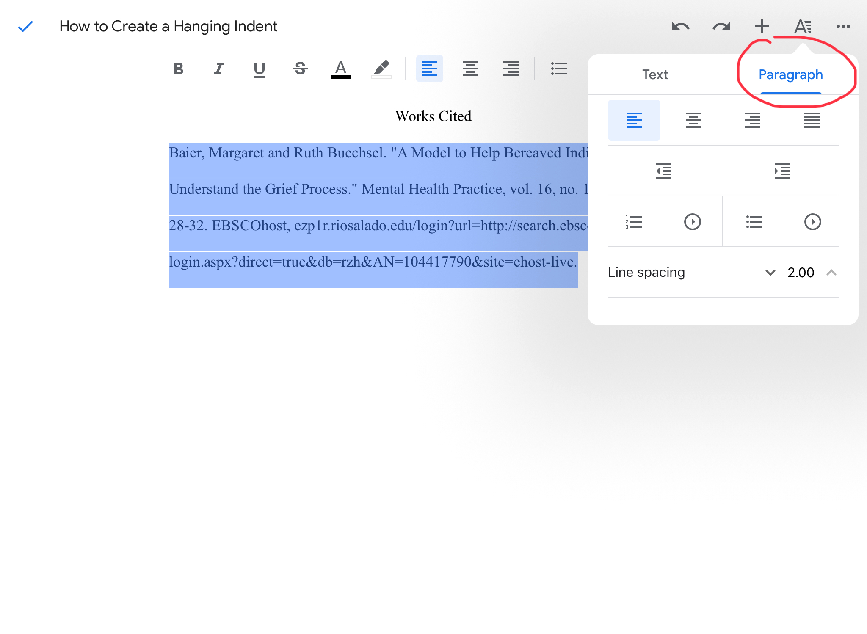This screenshot has width=867, height=634.
Task: Tap the line starting 'Baier, Margaret and Ruth Buechsel'
Action: click(x=378, y=153)
